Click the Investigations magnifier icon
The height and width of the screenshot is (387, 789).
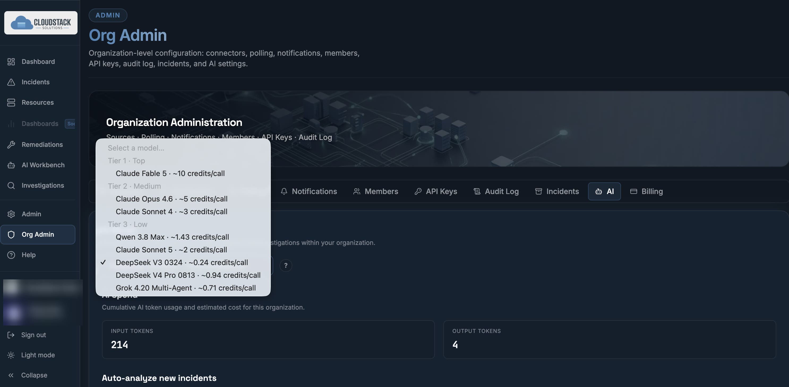click(x=11, y=185)
